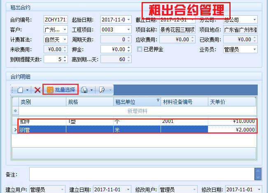268x193 pixels.
Task: Click the arrow row indicator of 钢管
Action: [x=16, y=129]
